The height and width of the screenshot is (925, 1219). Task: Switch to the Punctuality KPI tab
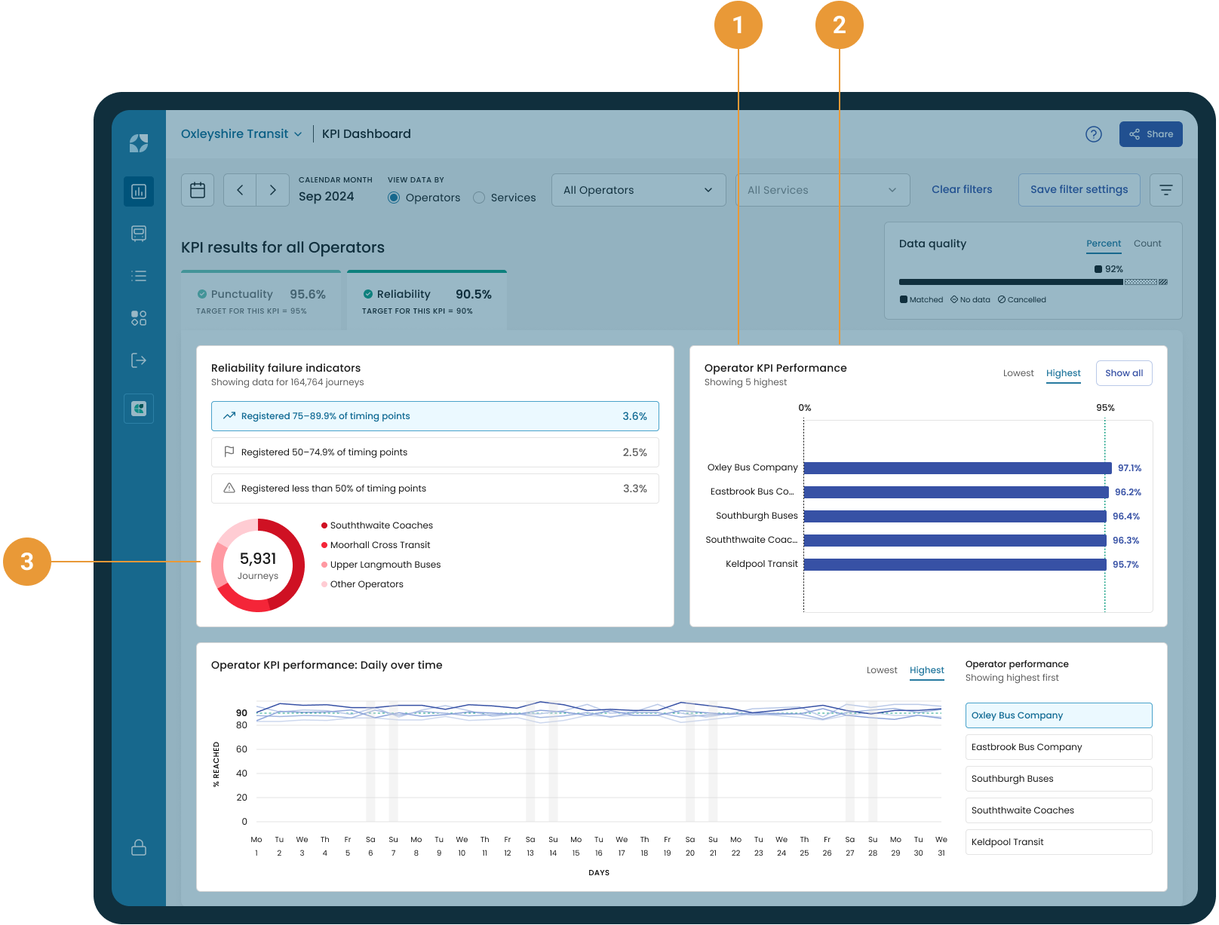click(x=261, y=300)
